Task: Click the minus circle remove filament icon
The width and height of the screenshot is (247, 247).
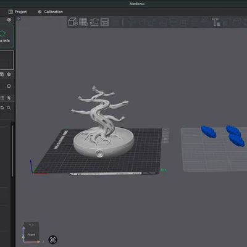Action: click(9, 86)
